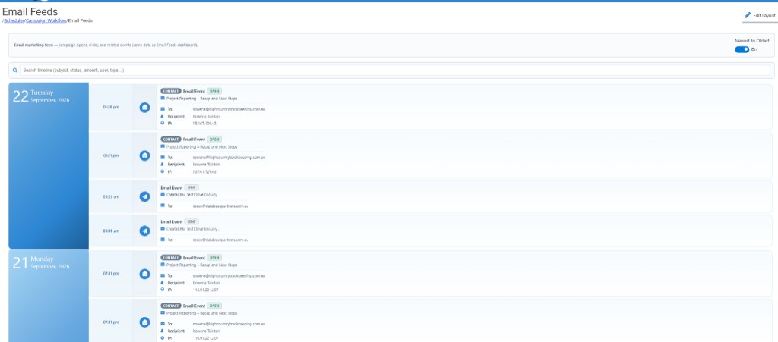Click the 03:25 am timestamp
Image resolution: width=778 pixels, height=342 pixels.
pyautogui.click(x=111, y=196)
